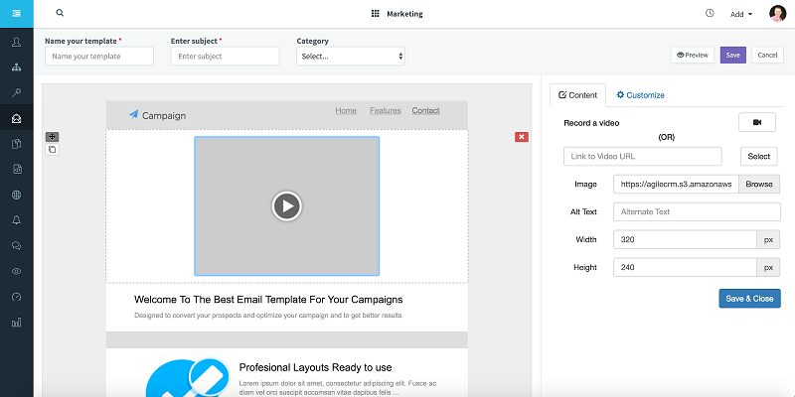This screenshot has width=795, height=397.
Task: Click the Features link in template header
Action: point(386,110)
